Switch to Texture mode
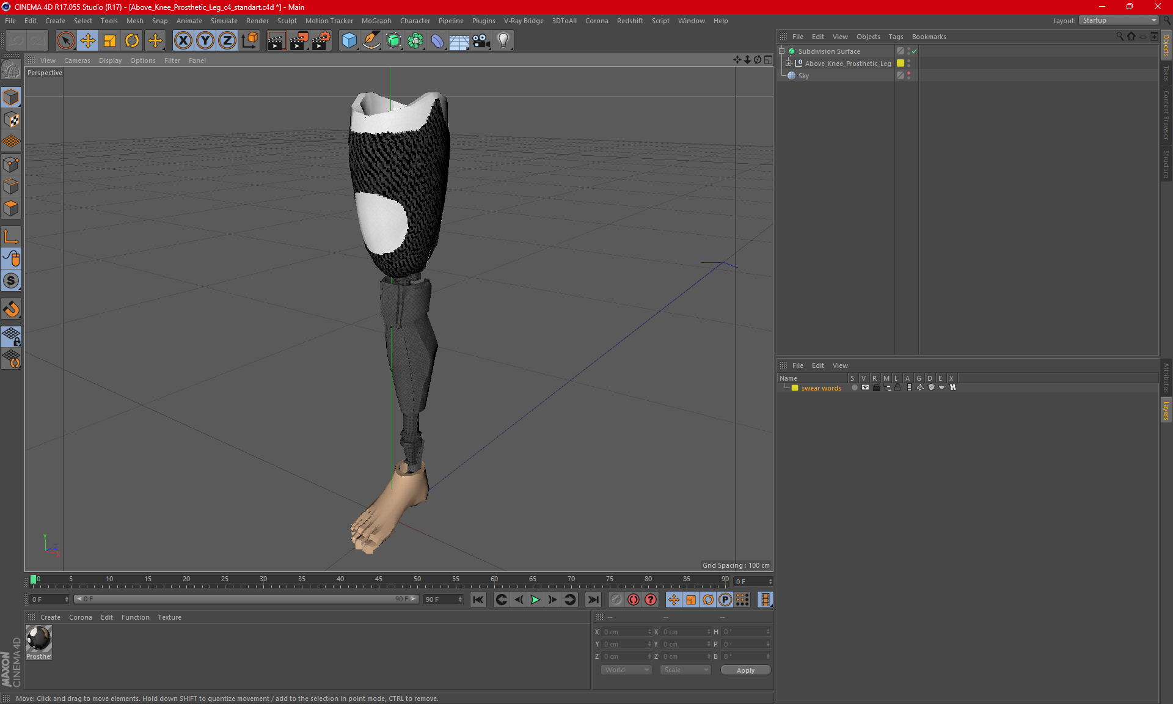Screen dimensions: 1173x704 click(11, 120)
